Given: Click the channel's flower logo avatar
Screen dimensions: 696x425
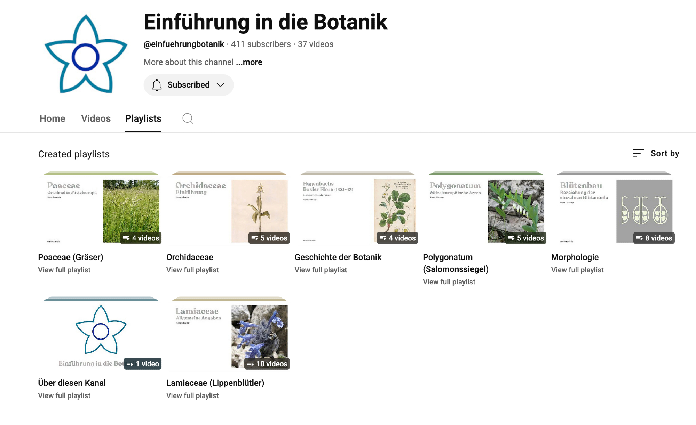Looking at the screenshot, I should pyautogui.click(x=86, y=54).
